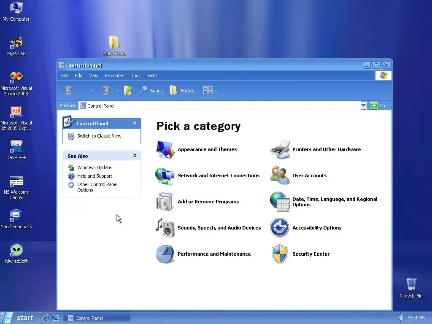The height and width of the screenshot is (324, 432).
Task: Click the Windows flag logo in menu bar
Action: coord(383,75)
